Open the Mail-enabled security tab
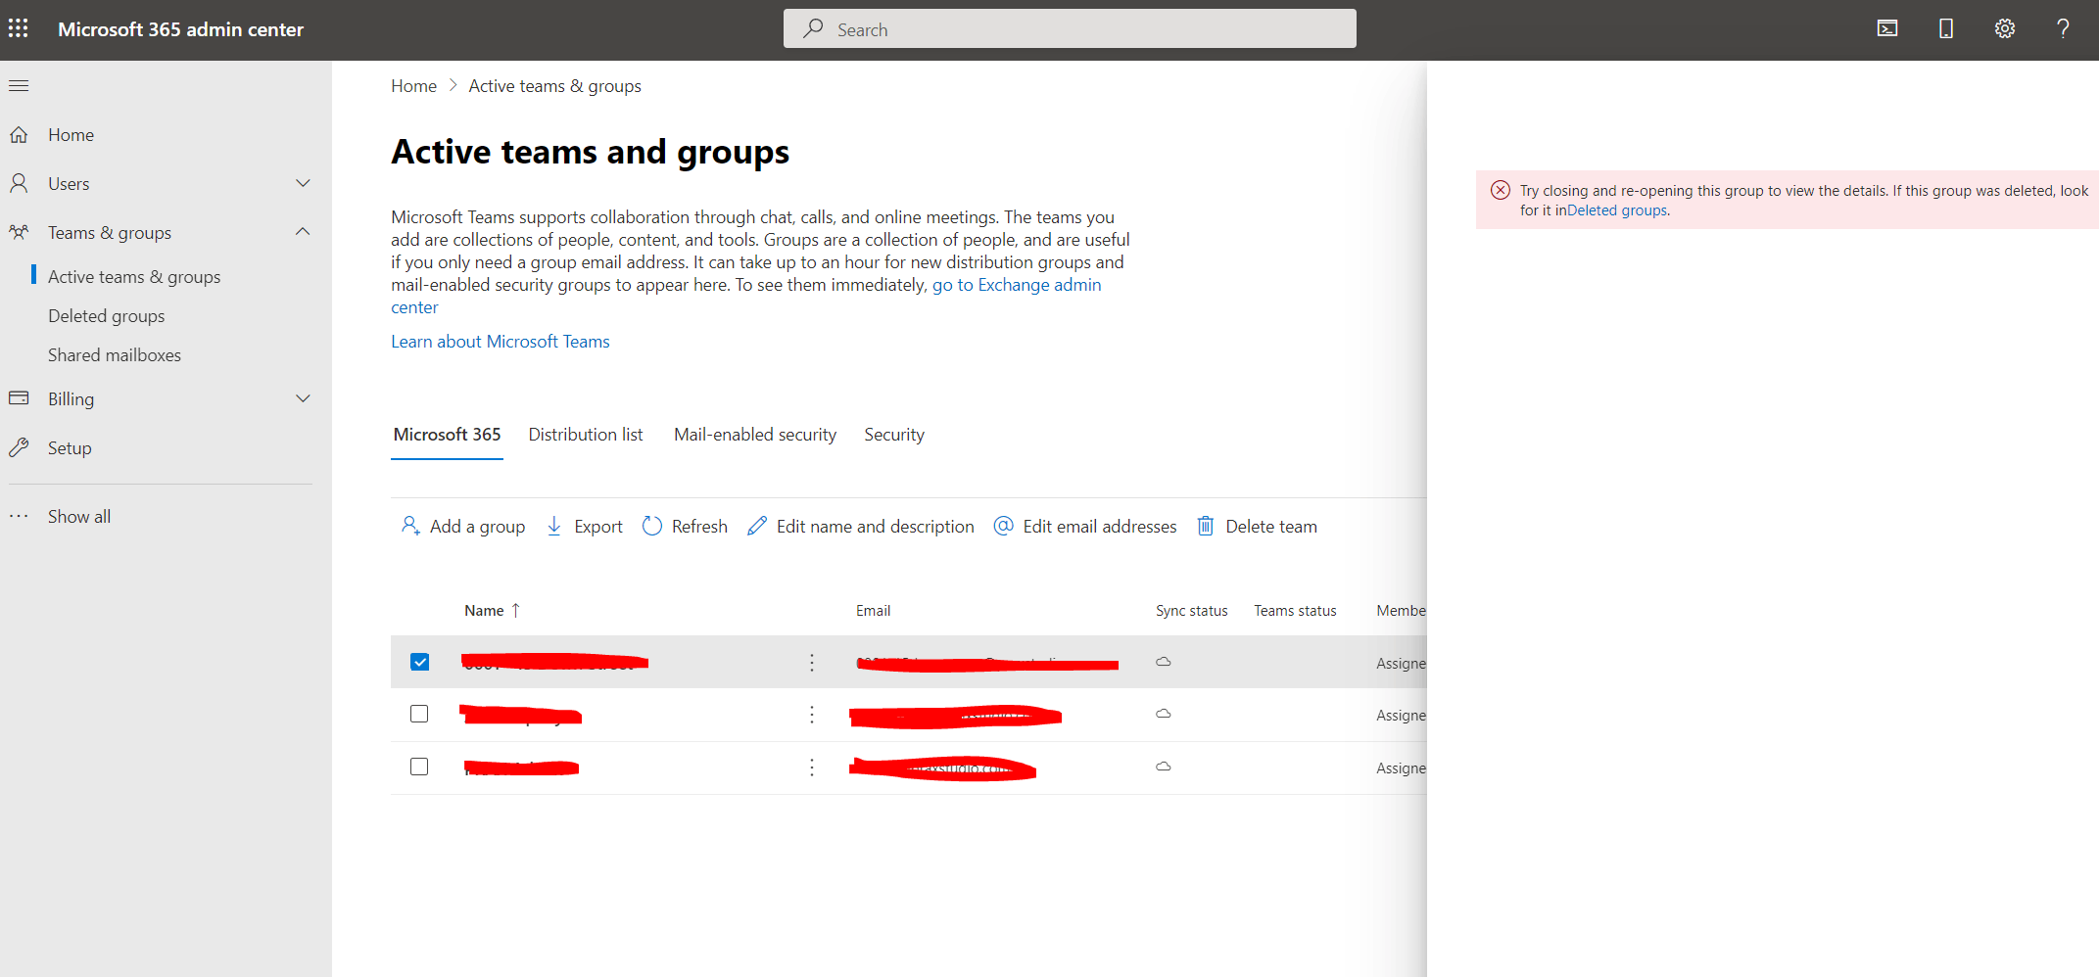The image size is (2099, 977). (x=755, y=435)
